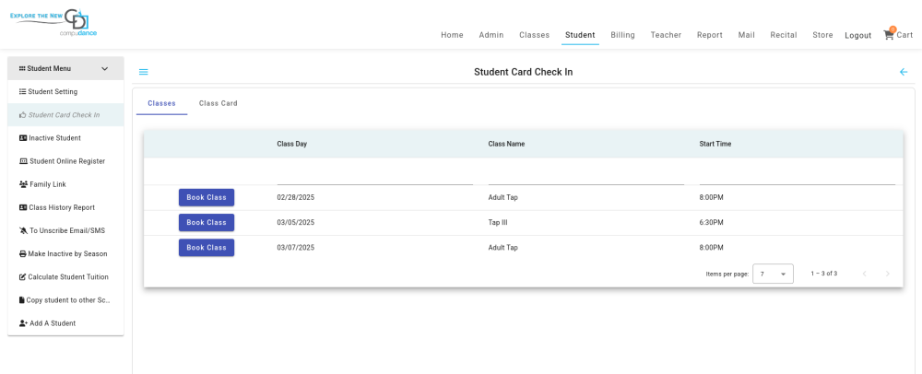Book the 02/28/2025 Adult Tap class
This screenshot has width=922, height=374.
(x=207, y=198)
